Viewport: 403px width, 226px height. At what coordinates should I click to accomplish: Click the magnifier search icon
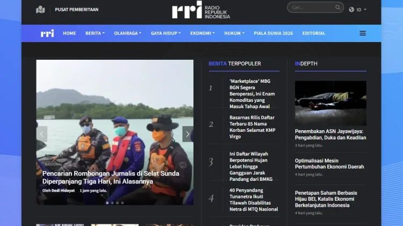pyautogui.click(x=337, y=8)
